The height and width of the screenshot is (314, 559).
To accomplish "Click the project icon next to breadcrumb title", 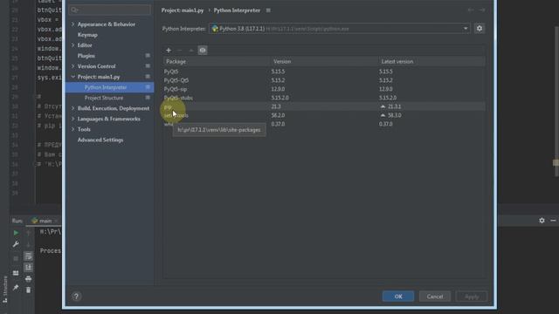I will coord(268,10).
